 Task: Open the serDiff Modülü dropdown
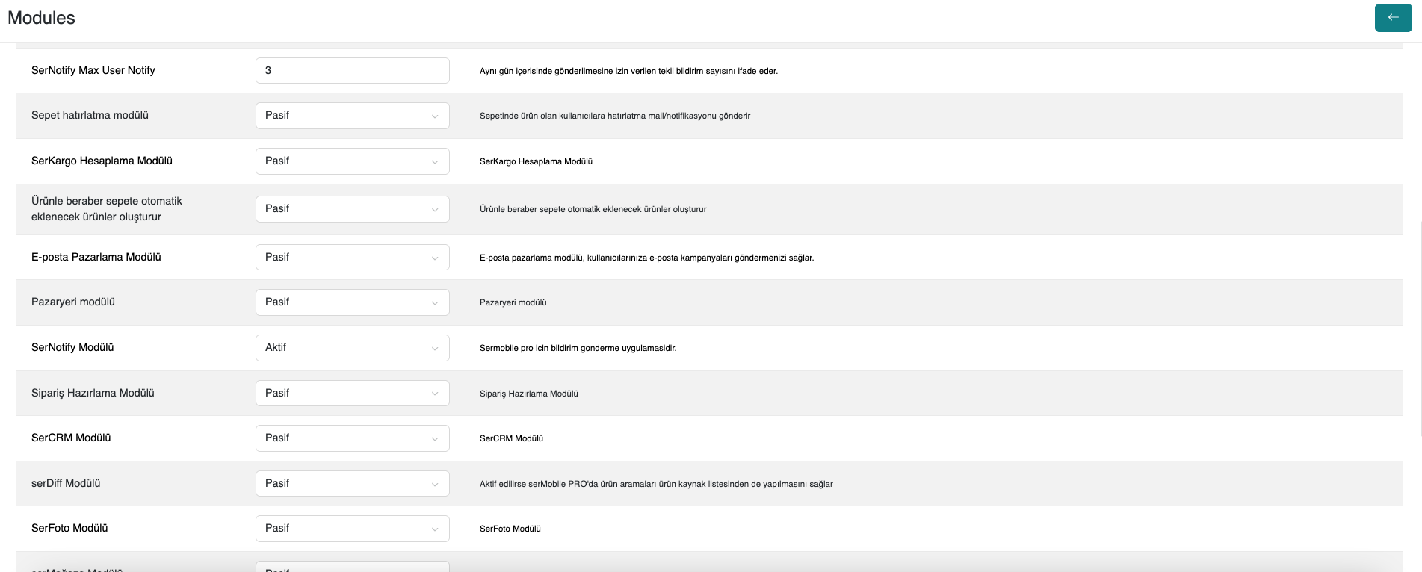[352, 484]
